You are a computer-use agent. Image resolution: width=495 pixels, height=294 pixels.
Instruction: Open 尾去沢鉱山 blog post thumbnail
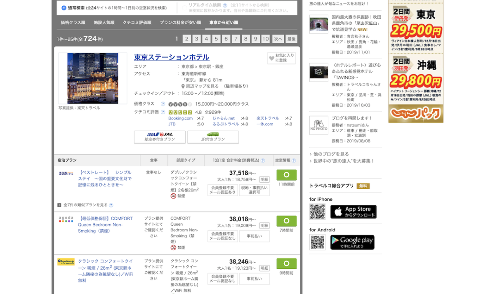tap(319, 24)
